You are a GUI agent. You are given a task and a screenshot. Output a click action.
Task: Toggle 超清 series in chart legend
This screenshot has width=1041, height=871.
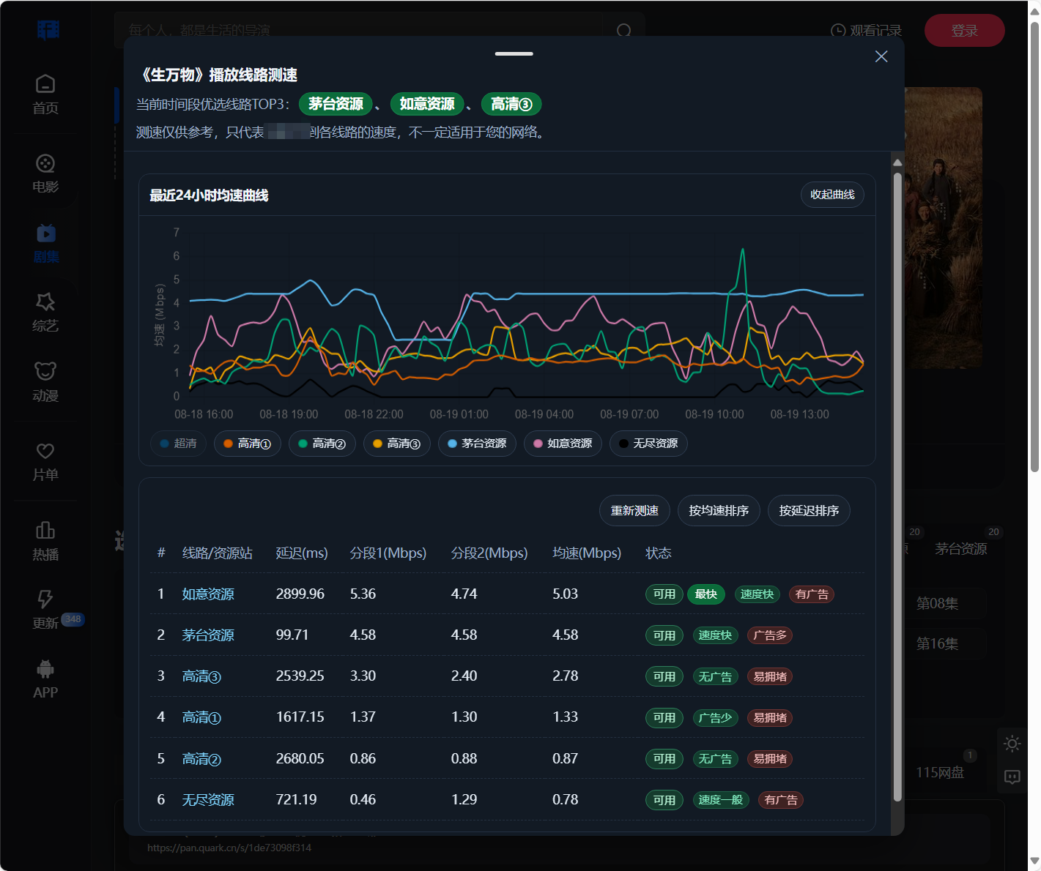(179, 444)
